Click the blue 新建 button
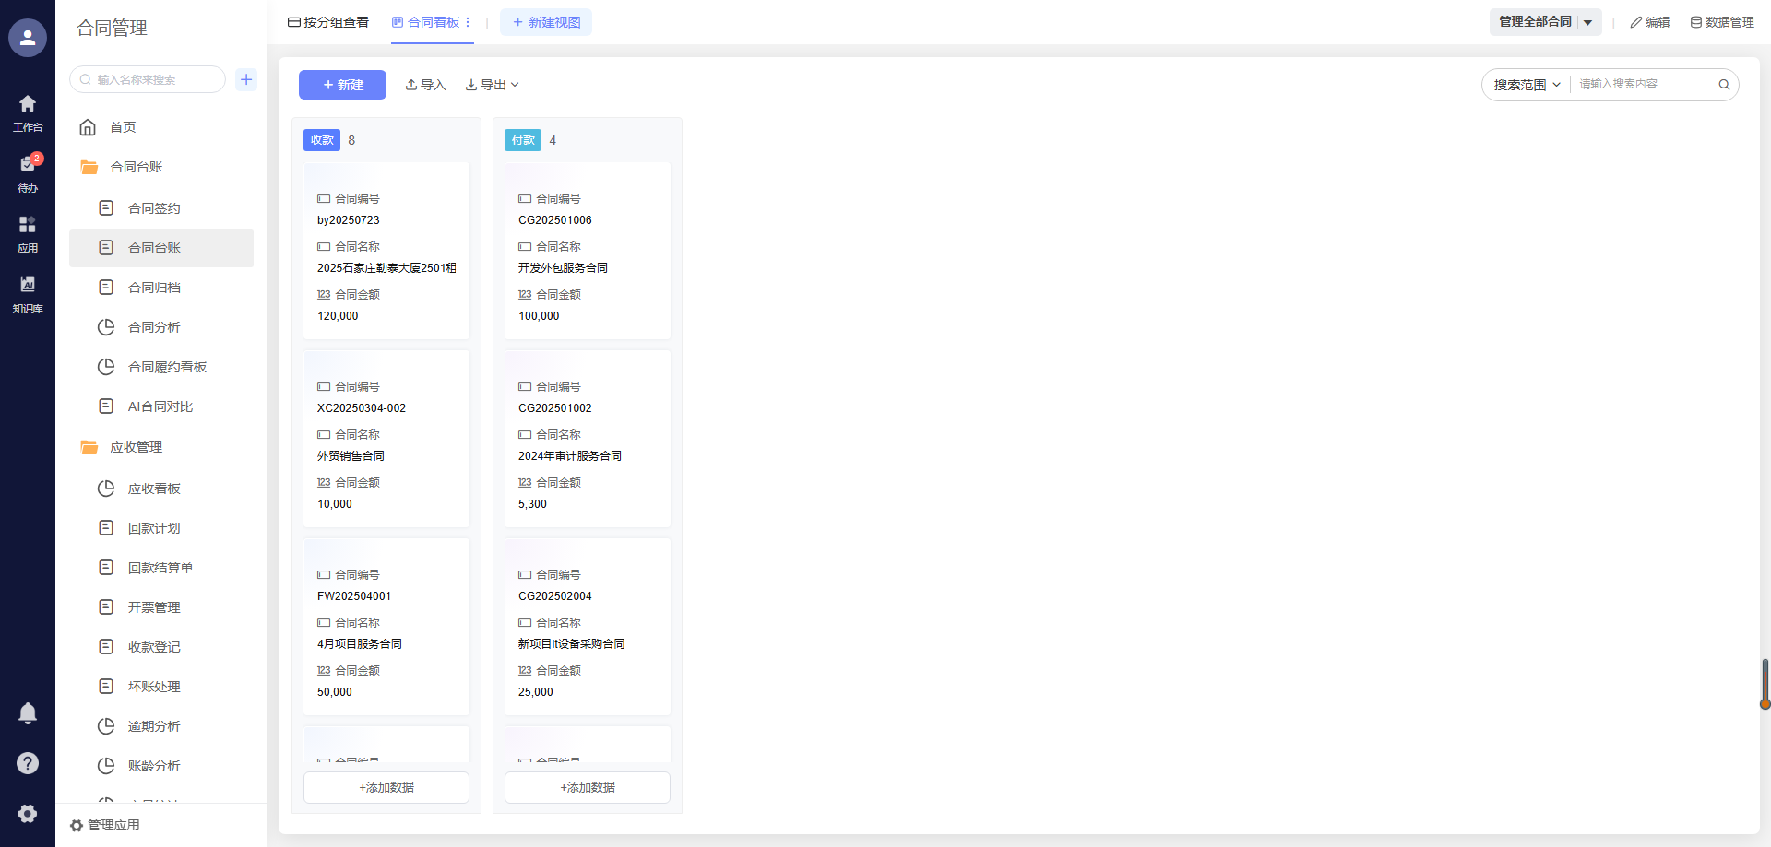 click(342, 85)
